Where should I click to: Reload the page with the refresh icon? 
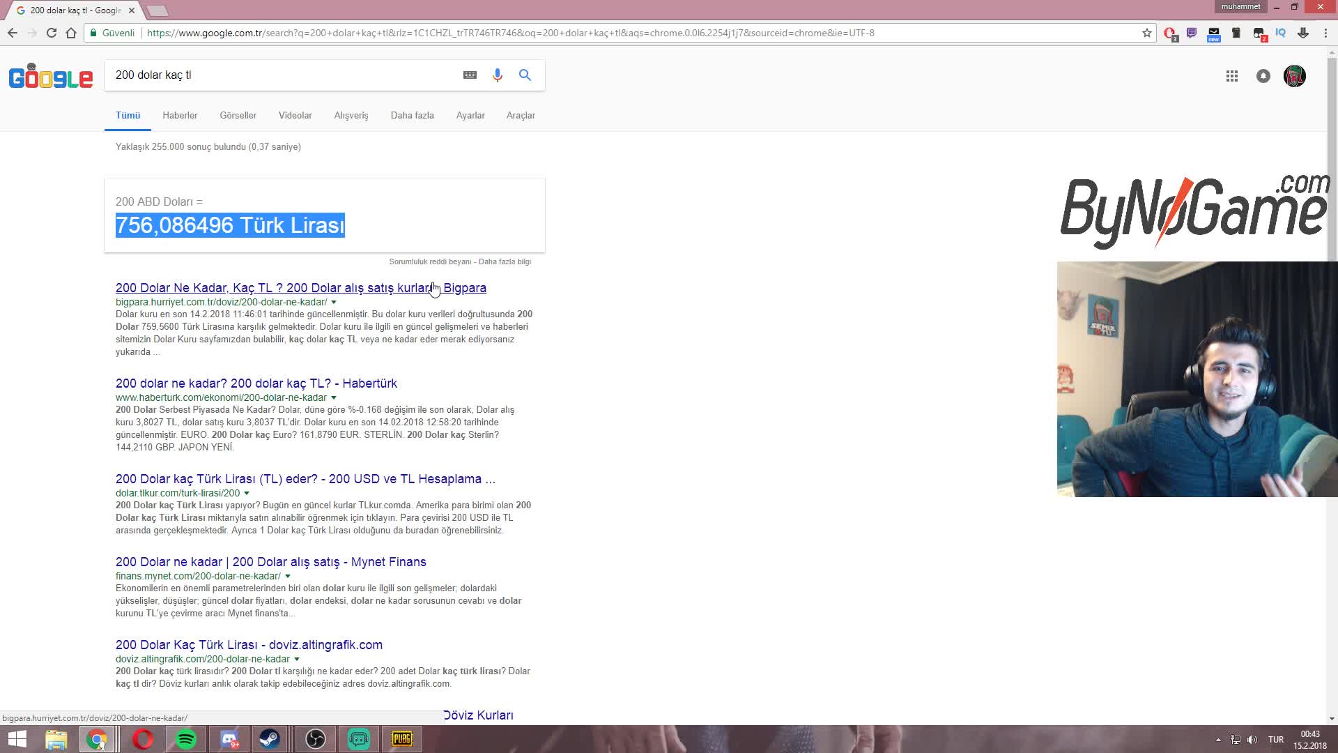tap(51, 33)
